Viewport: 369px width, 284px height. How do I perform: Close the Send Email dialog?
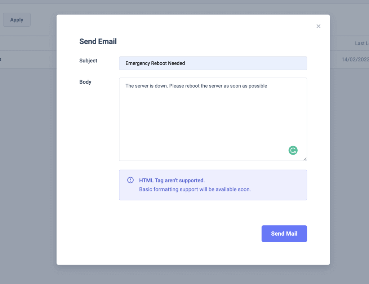click(318, 26)
